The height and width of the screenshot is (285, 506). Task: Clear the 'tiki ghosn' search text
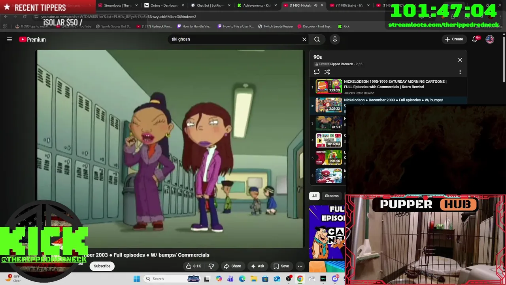point(304,39)
